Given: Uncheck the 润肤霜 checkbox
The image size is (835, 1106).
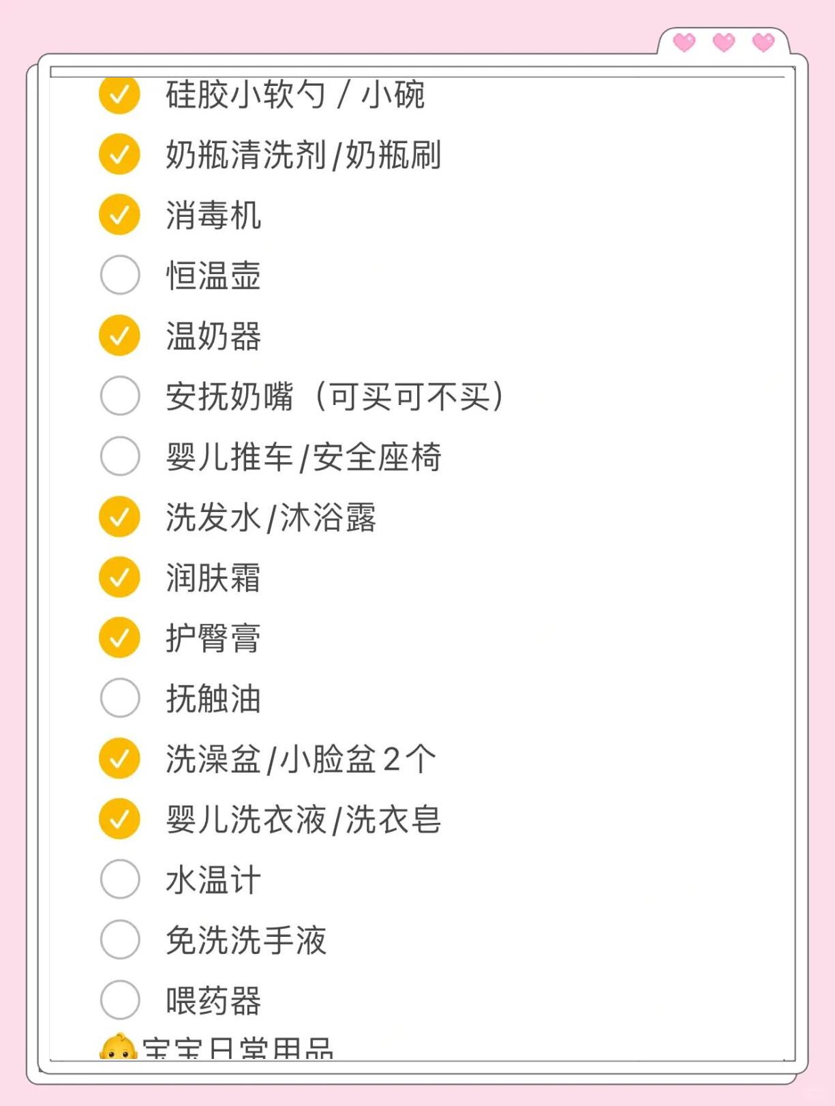Looking at the screenshot, I should tap(119, 577).
